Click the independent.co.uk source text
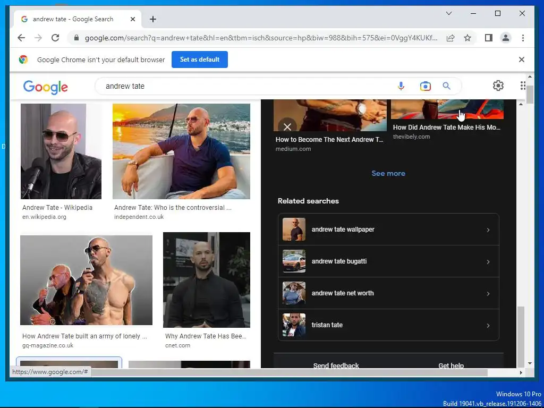The height and width of the screenshot is (408, 544). [139, 217]
